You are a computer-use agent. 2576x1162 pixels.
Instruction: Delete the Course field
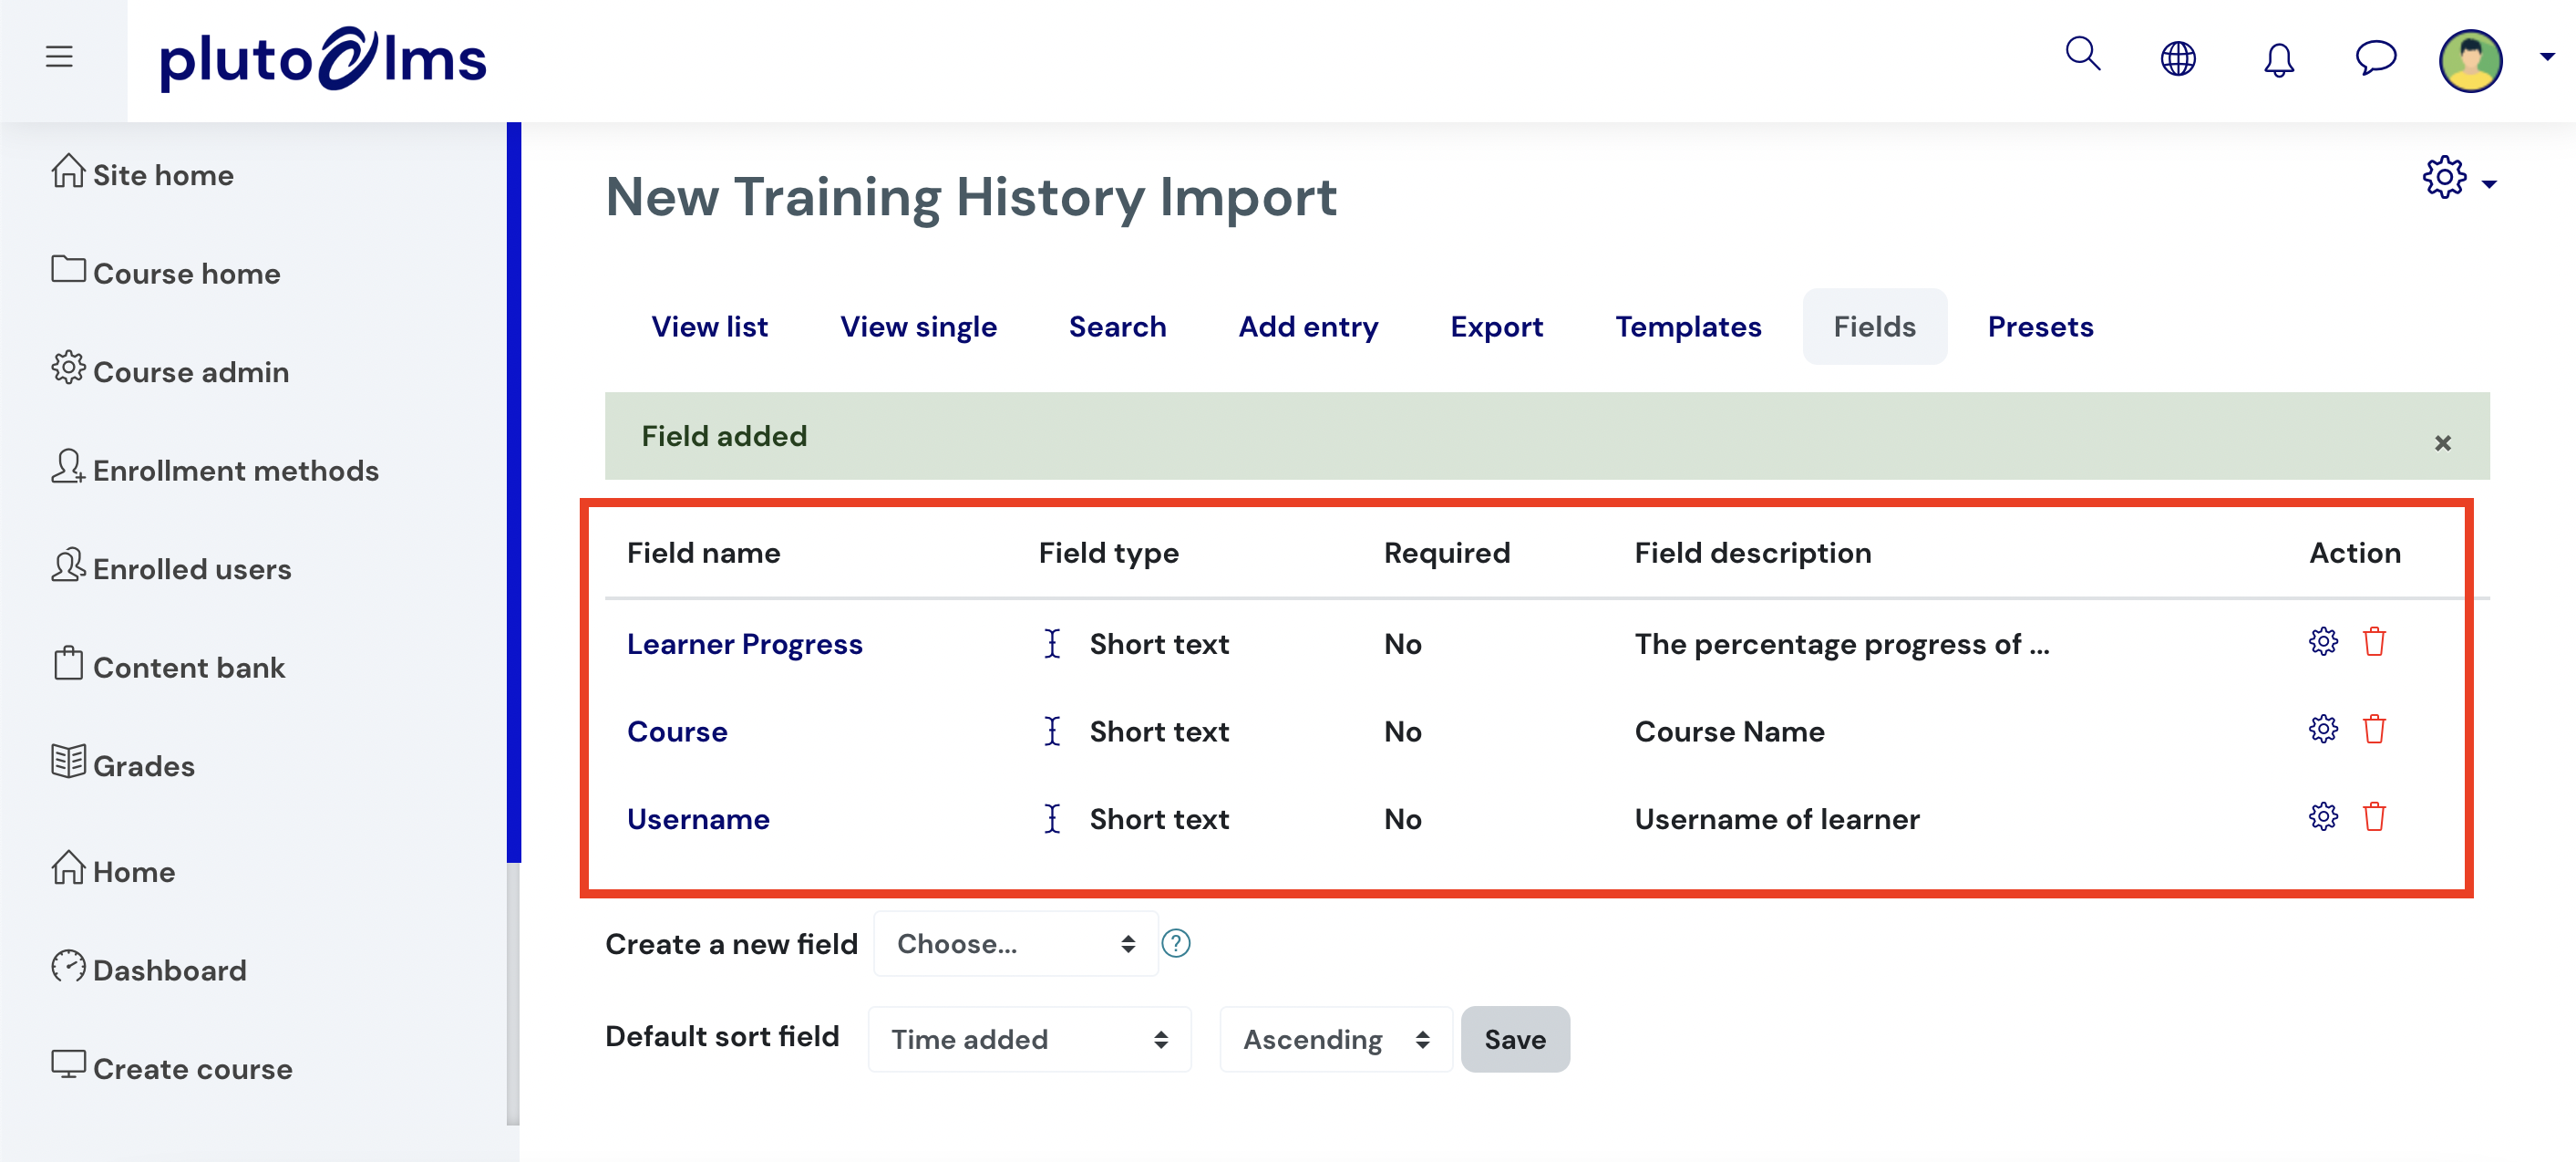pos(2374,729)
